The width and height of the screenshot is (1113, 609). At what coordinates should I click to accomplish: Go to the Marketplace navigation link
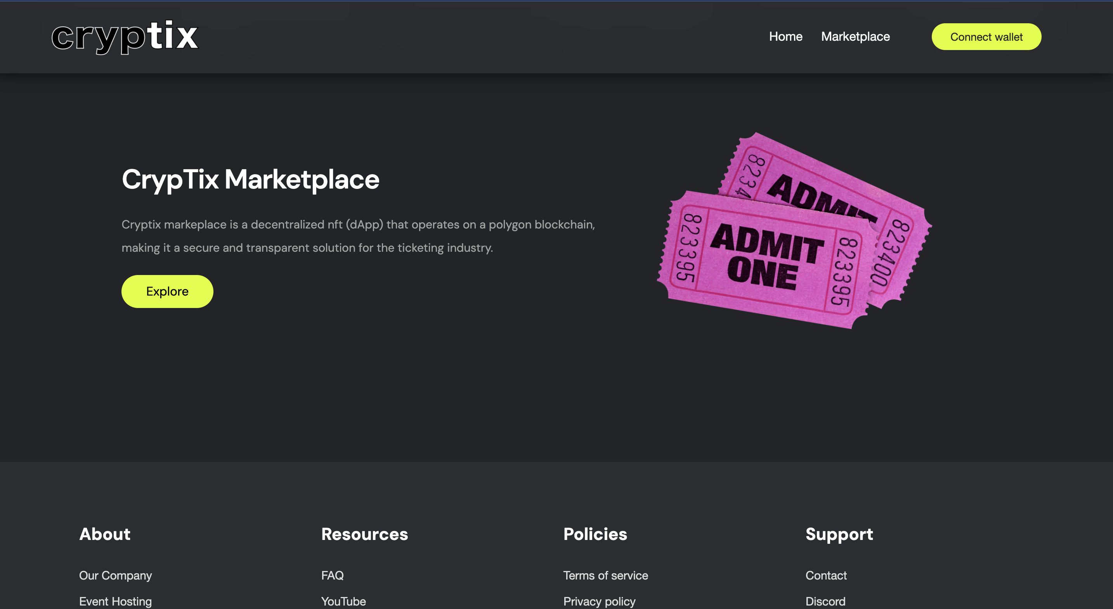855,37
